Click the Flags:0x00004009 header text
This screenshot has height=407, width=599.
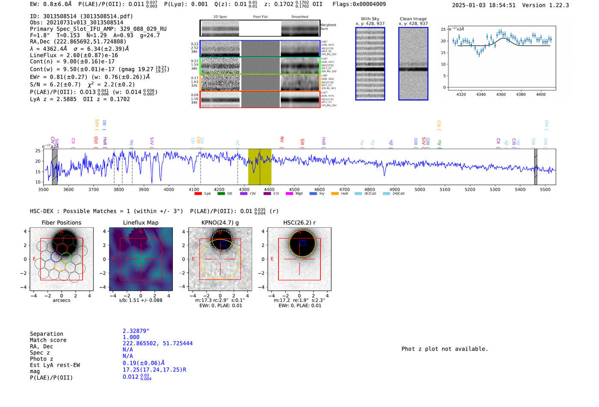(x=359, y=4)
